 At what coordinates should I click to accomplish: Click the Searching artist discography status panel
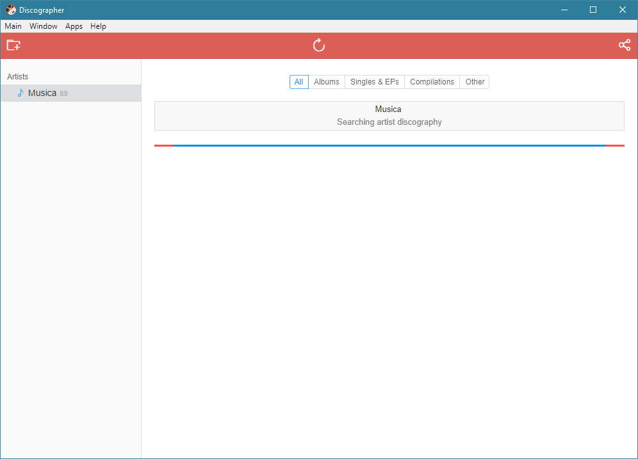click(x=389, y=116)
